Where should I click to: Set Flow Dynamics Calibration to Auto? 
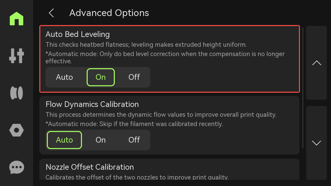[x=64, y=140]
